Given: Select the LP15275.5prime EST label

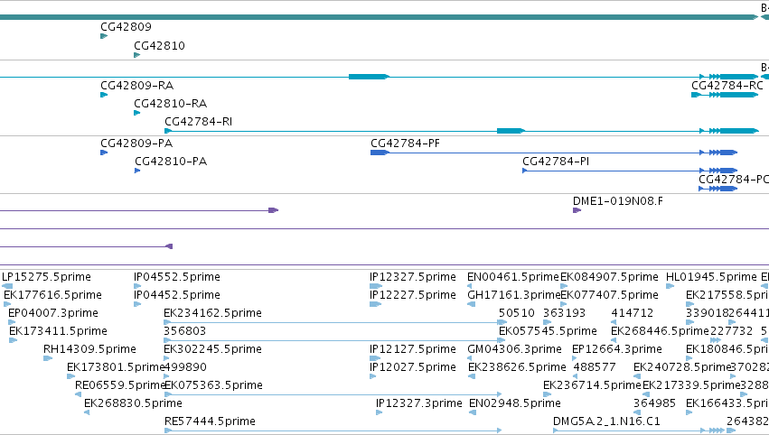Looking at the screenshot, I should pos(47,277).
